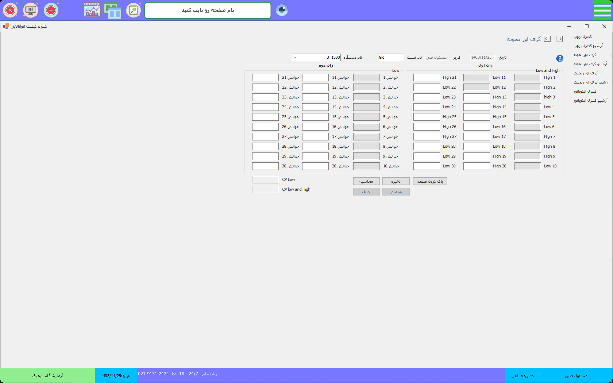
Task: Select 'آرشیو کری اور ریجنت' side menu item
Action: 591,82
